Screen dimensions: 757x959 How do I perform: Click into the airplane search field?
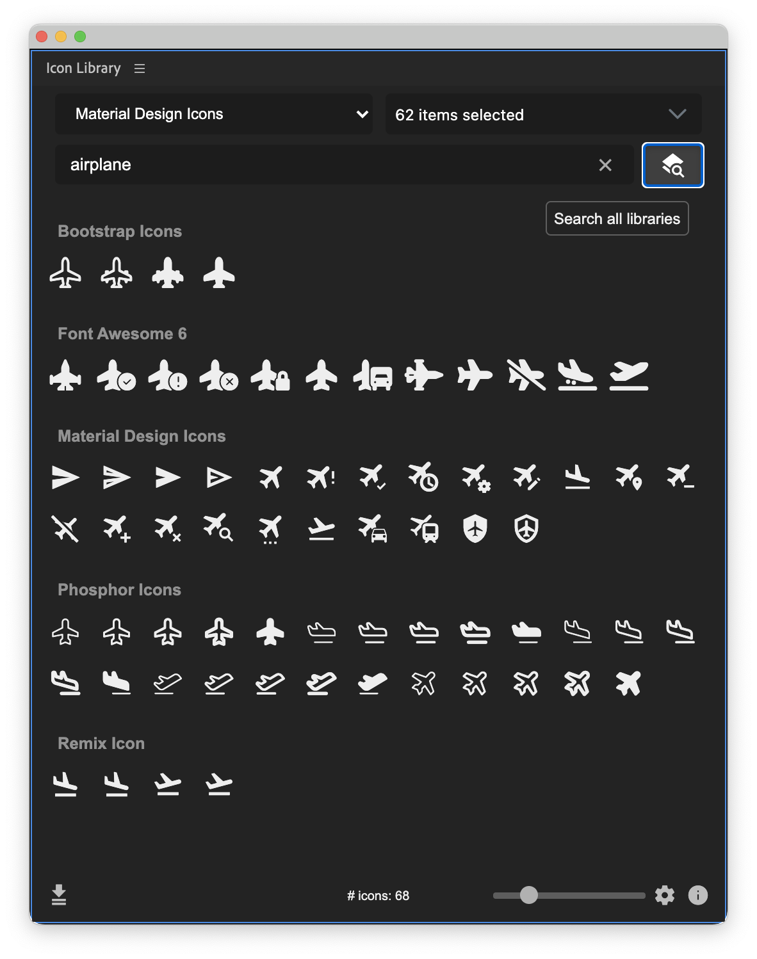(320, 165)
